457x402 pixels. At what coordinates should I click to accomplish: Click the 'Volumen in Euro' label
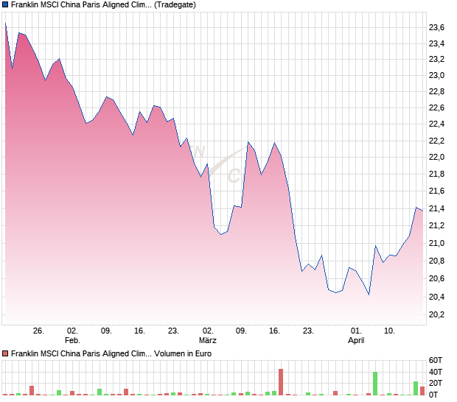click(183, 353)
